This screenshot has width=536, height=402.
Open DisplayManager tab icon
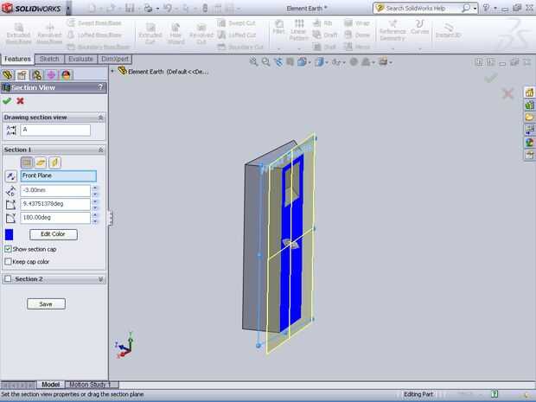66,74
